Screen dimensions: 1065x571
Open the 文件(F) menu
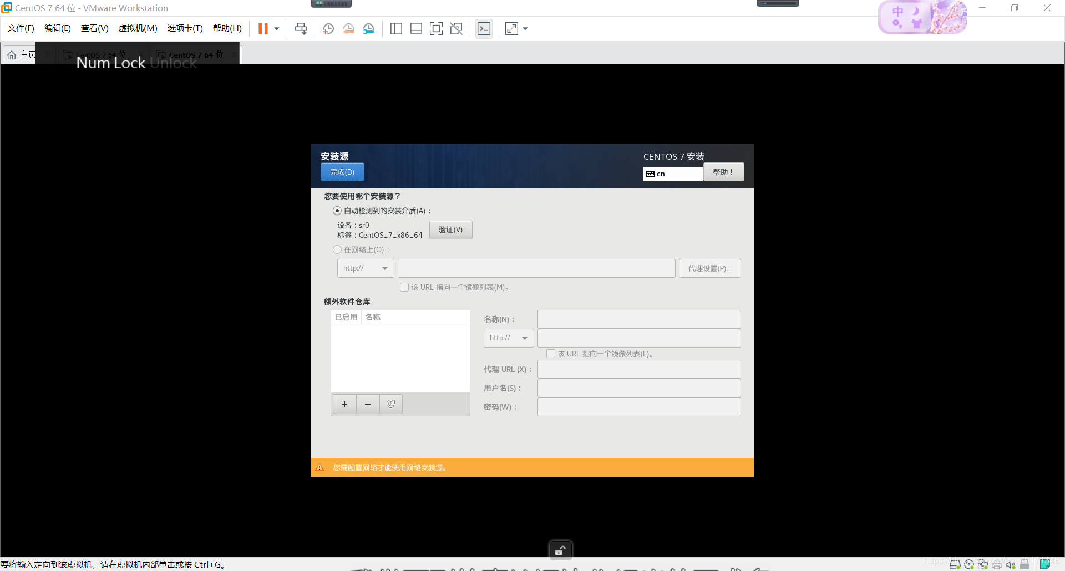click(21, 28)
